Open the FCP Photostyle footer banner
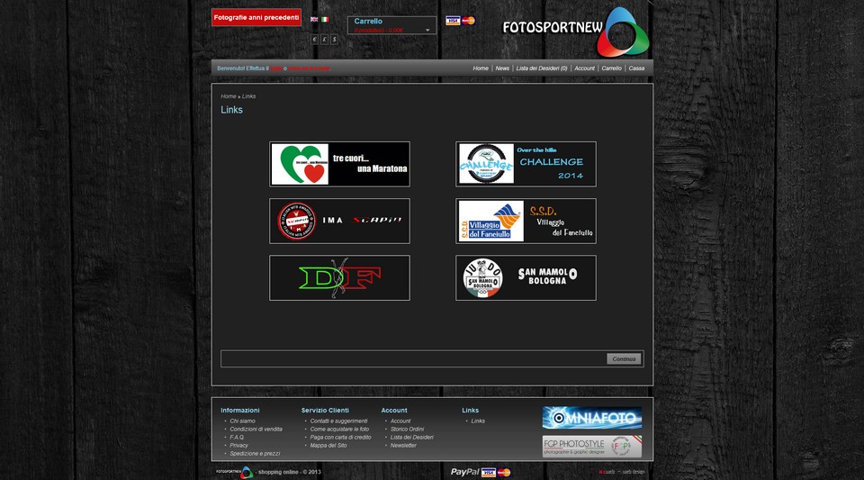The image size is (864, 480). pos(592,447)
